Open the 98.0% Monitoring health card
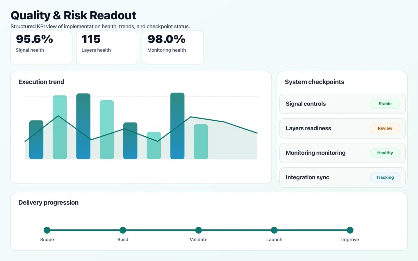This screenshot has height=261, width=418. 173,47
